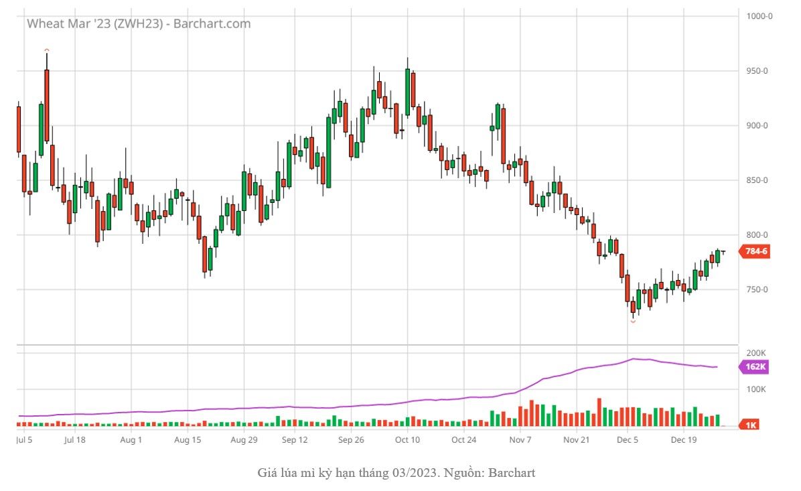Click the "Oct 24" date label

click(x=464, y=440)
